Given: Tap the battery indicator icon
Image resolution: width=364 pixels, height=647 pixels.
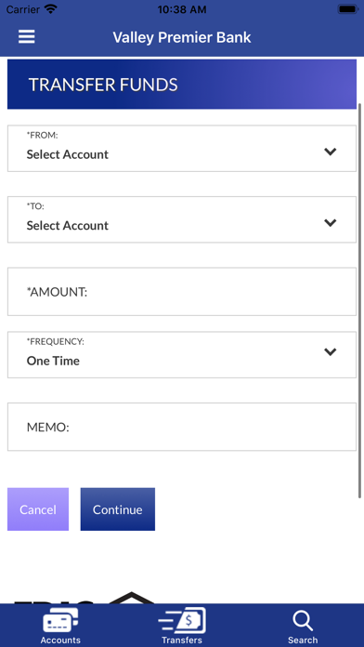Looking at the screenshot, I should pos(348,9).
